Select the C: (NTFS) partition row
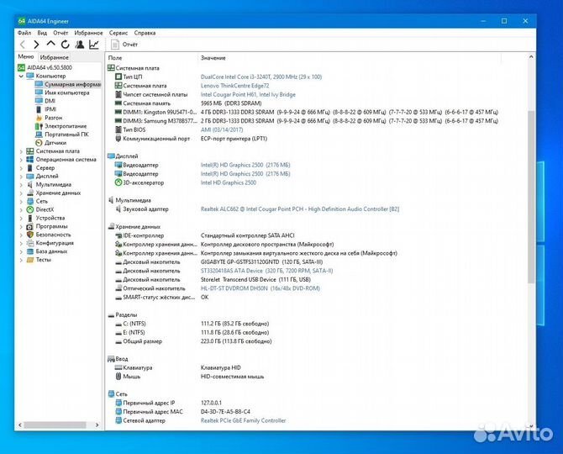The width and height of the screenshot is (563, 454). [192, 324]
